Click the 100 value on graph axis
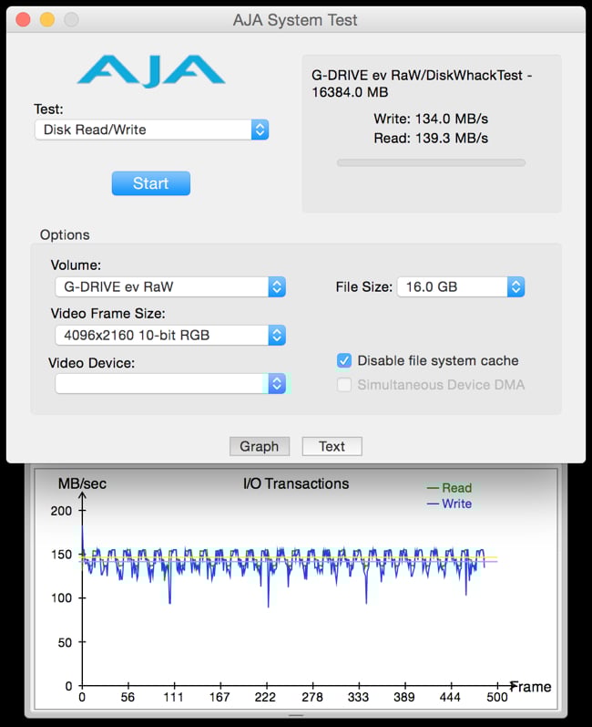Screen dimensions: 592x727 point(61,597)
